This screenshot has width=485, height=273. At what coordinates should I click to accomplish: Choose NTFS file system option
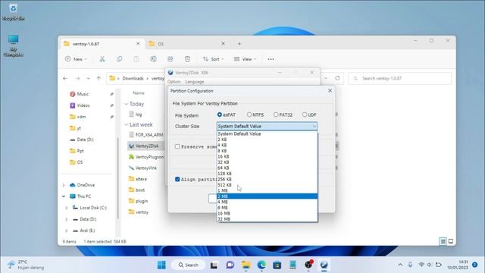[249, 115]
